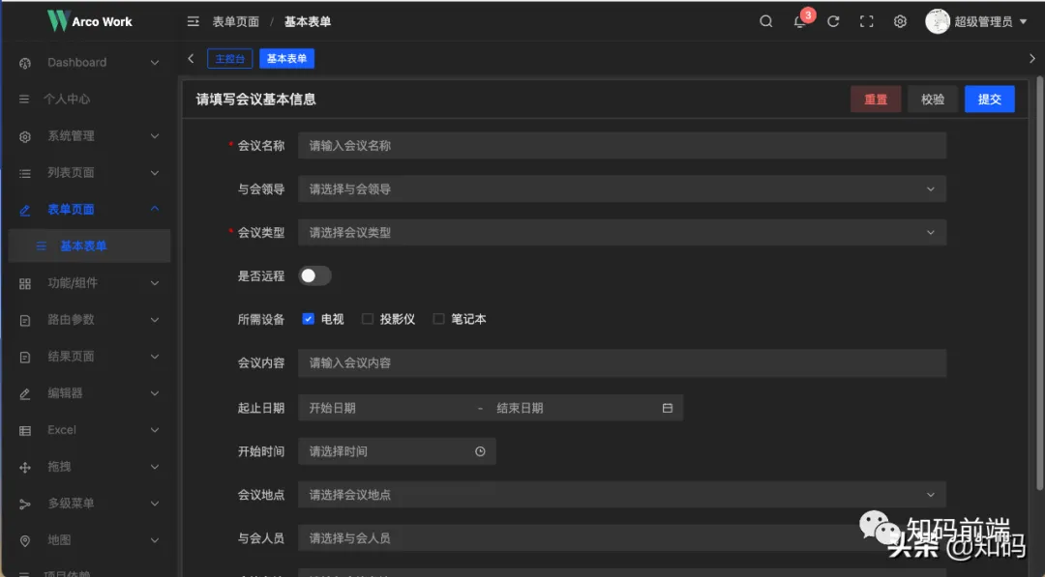Uncheck the 电视 checkbox
Image resolution: width=1045 pixels, height=577 pixels.
tap(309, 319)
